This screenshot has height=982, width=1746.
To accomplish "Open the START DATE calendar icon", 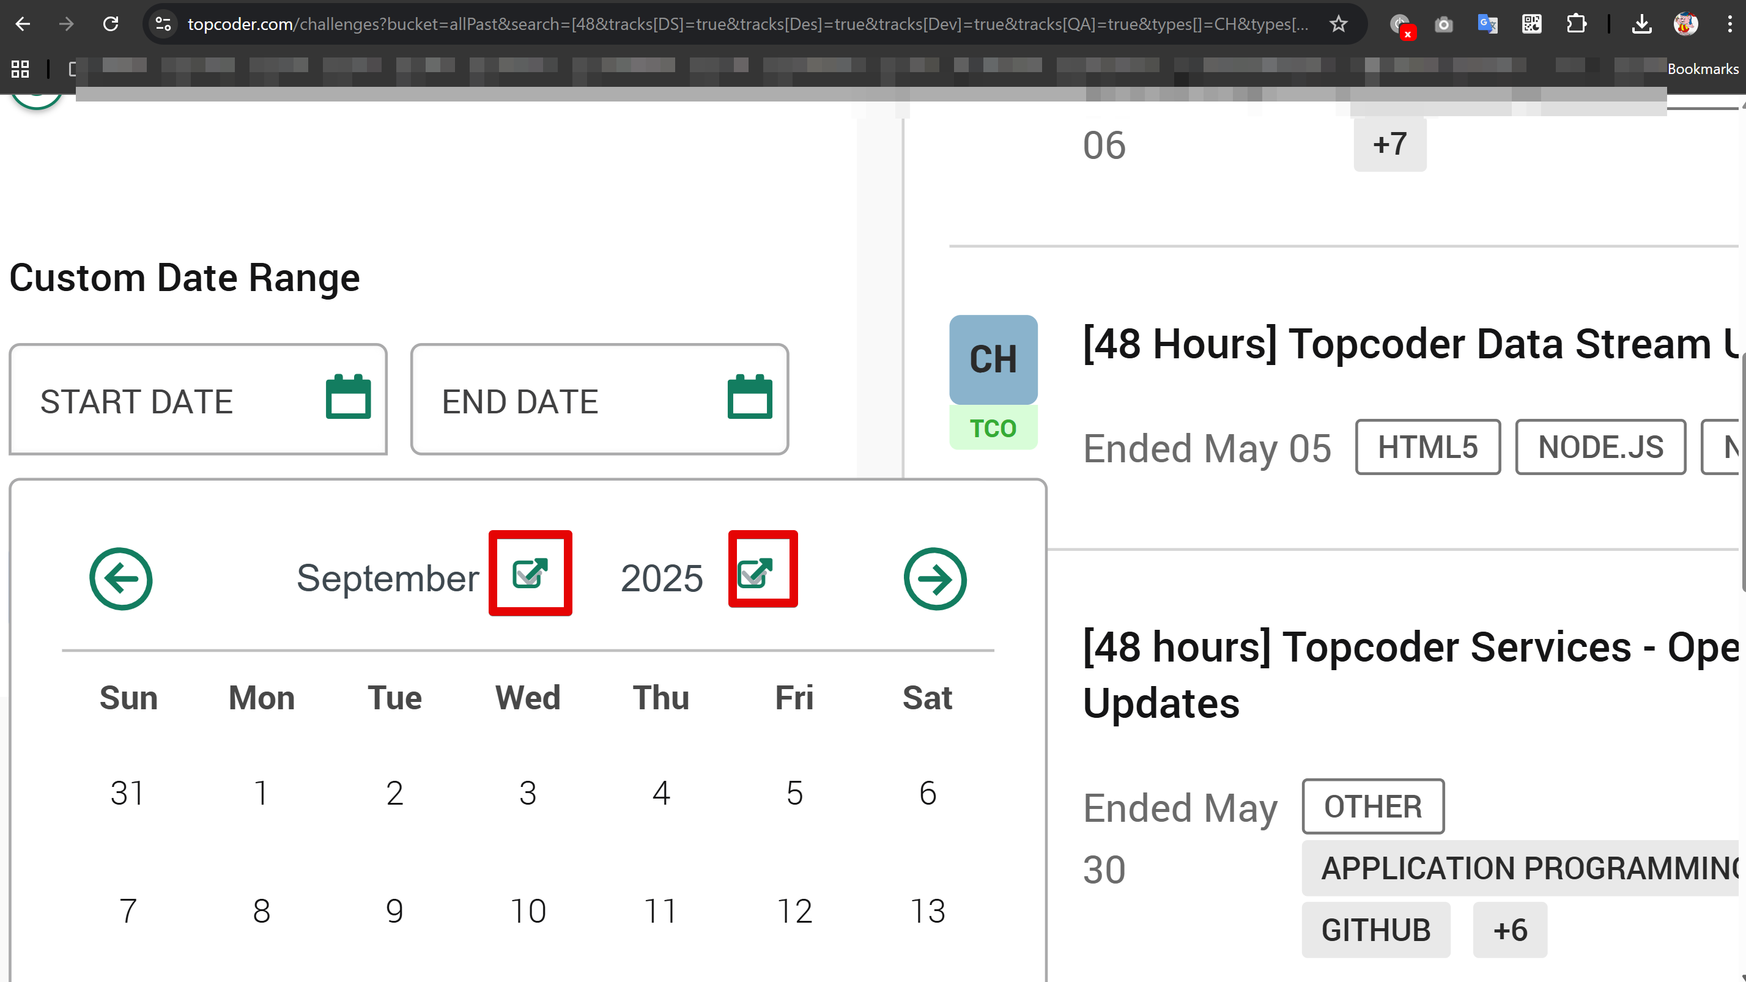I will coord(348,397).
